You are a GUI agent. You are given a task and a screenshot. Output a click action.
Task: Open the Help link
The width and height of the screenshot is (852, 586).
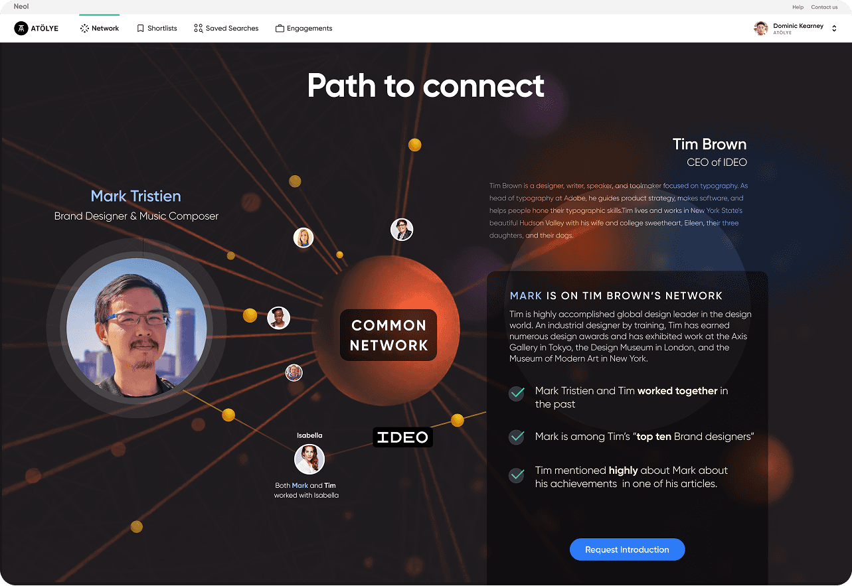(798, 7)
